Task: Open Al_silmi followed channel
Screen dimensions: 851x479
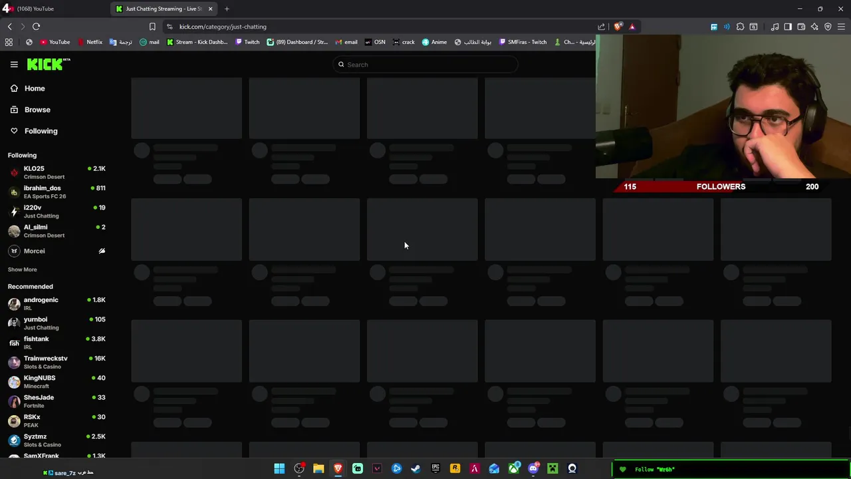Action: [x=57, y=231]
